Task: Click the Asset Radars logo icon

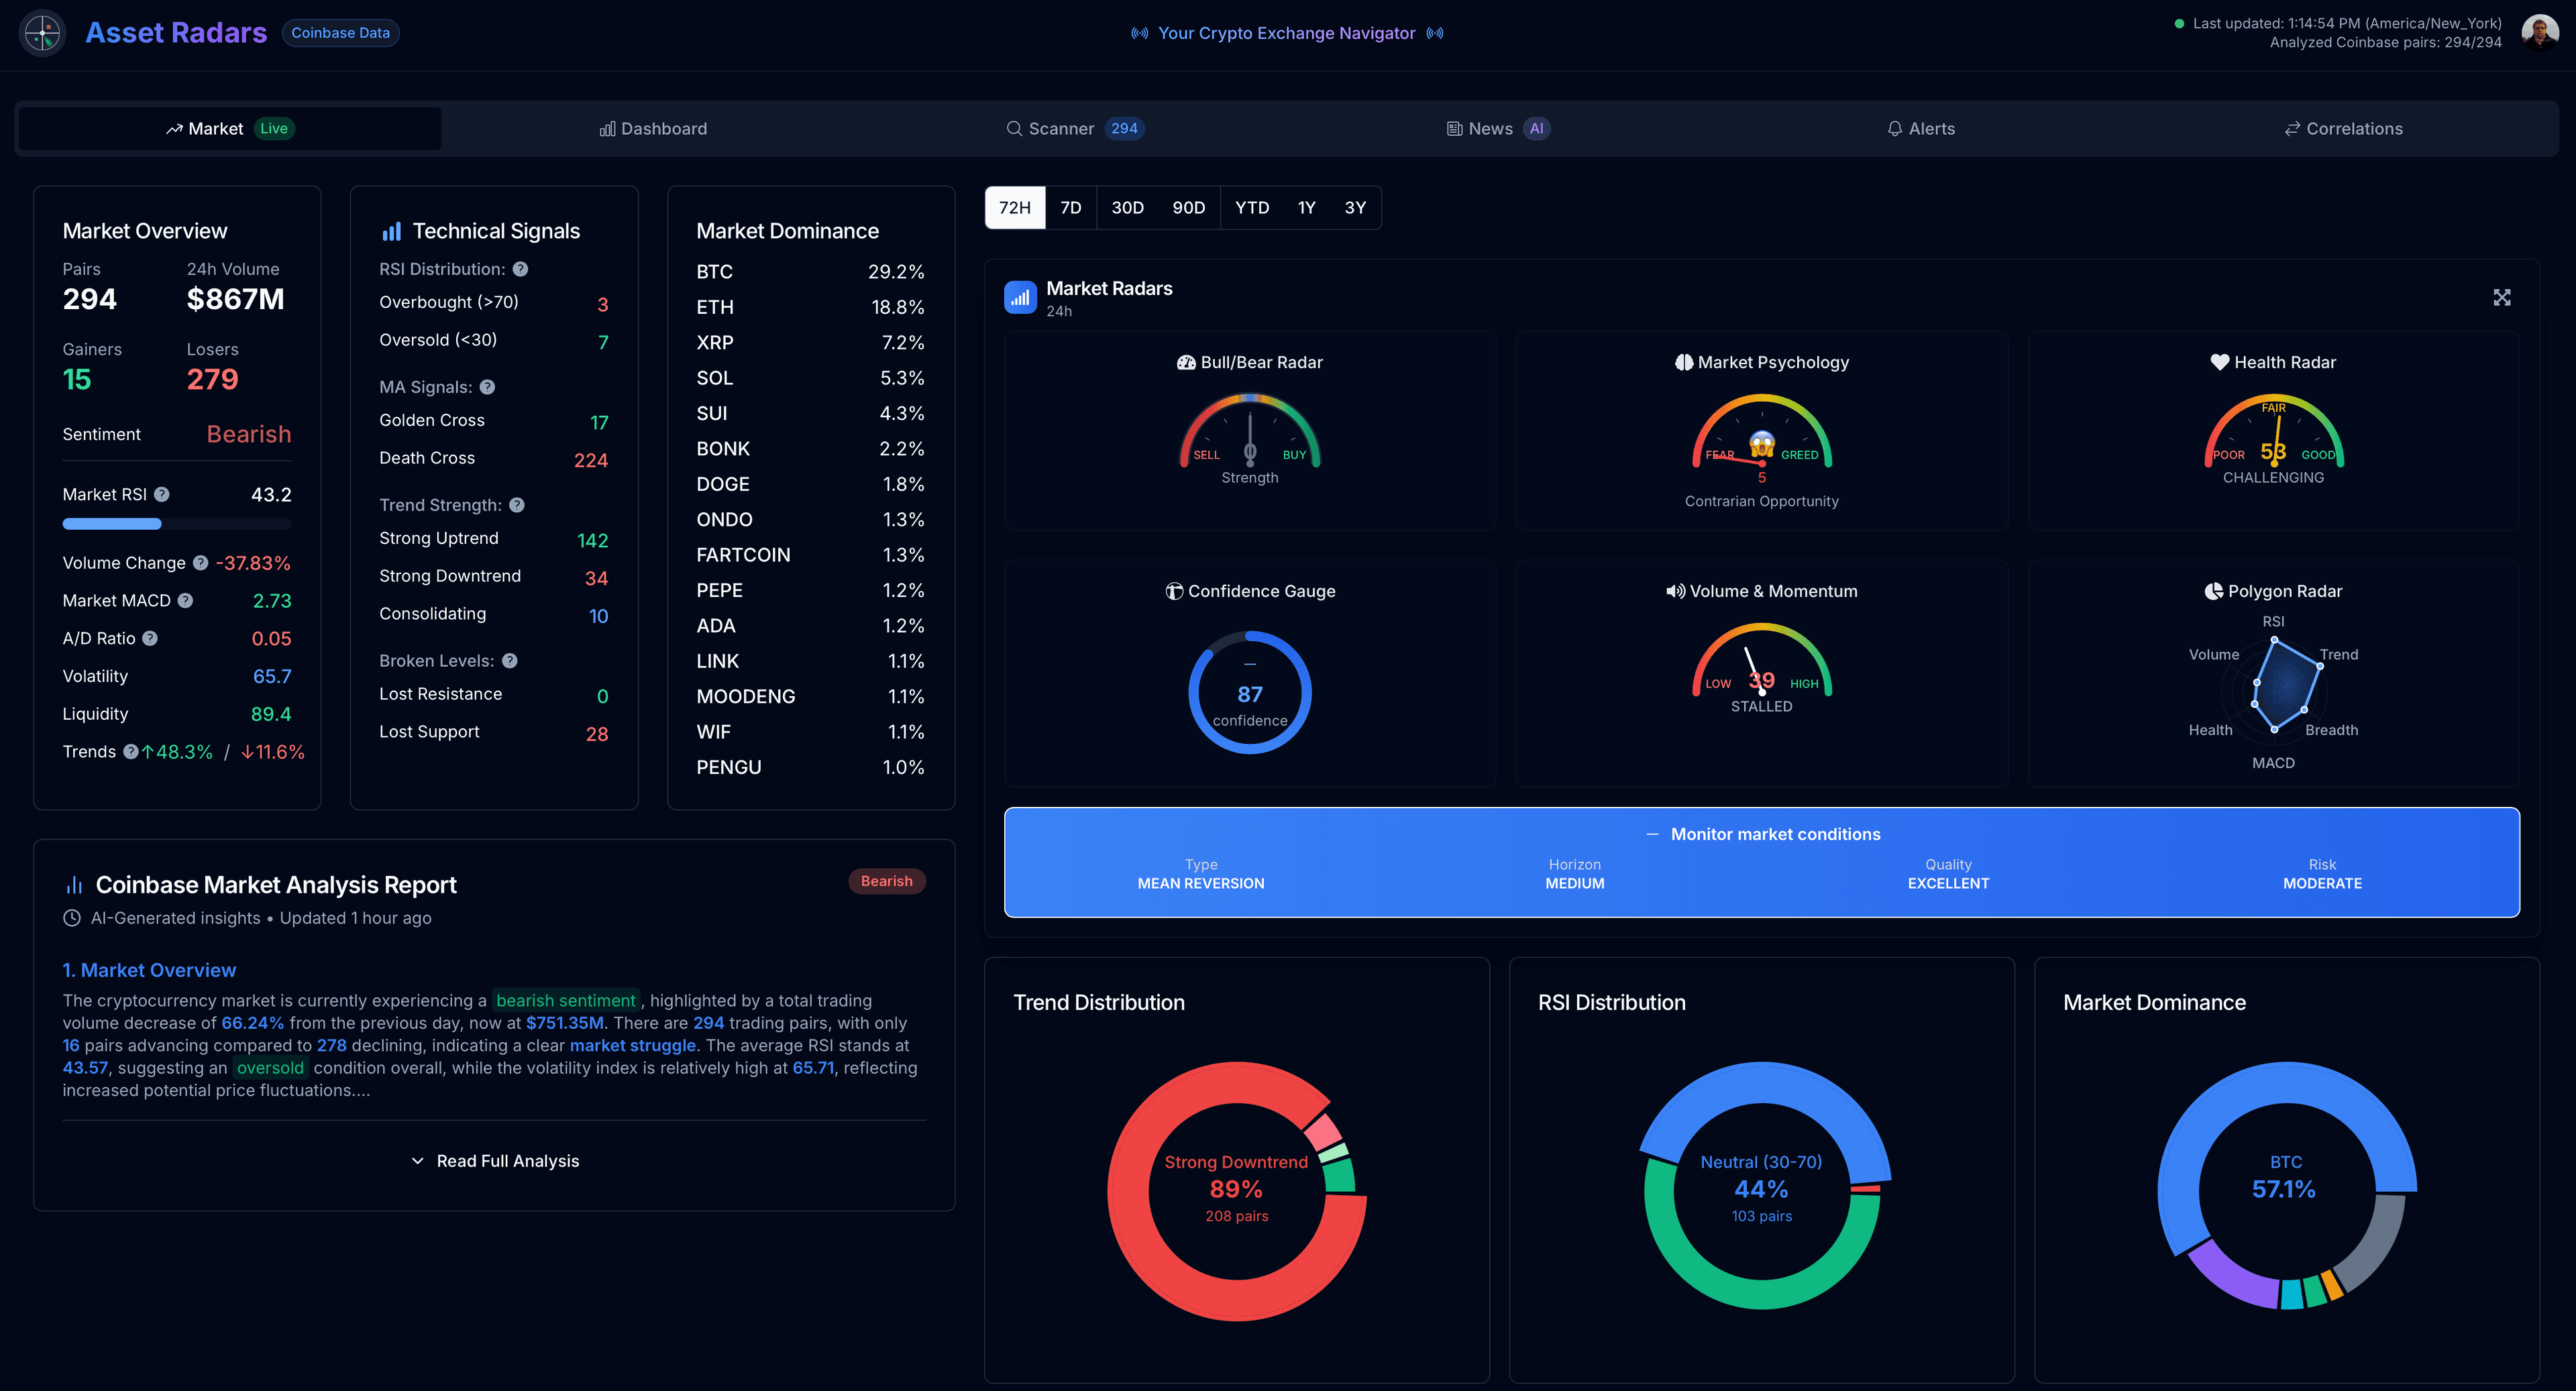Action: [x=42, y=33]
